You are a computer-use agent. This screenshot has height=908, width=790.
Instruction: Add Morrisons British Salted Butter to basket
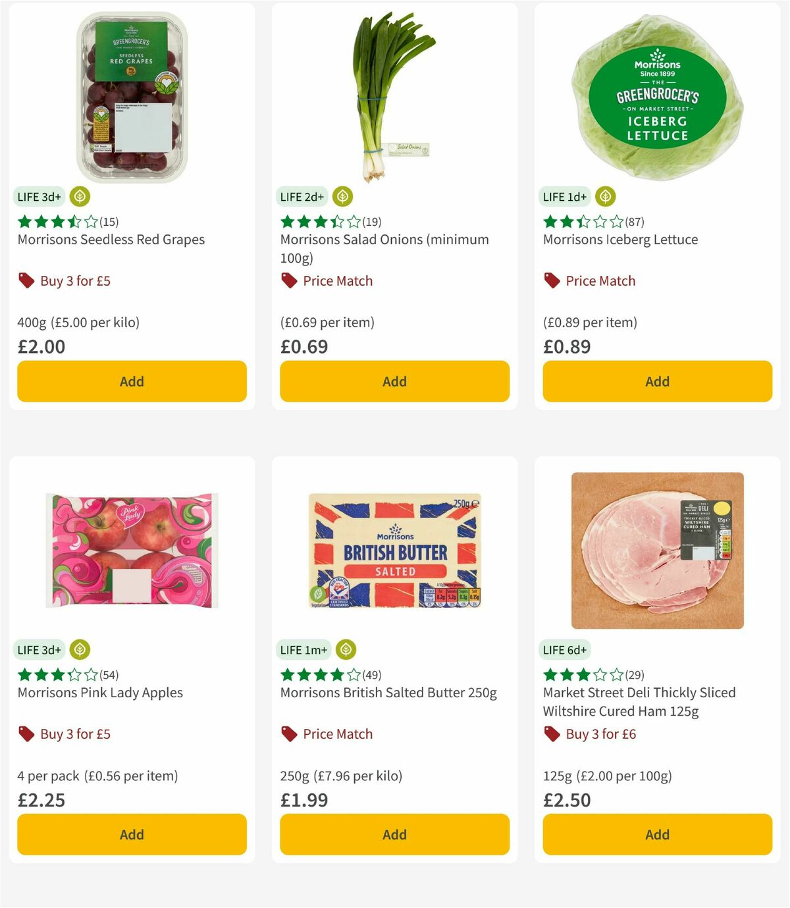point(394,834)
